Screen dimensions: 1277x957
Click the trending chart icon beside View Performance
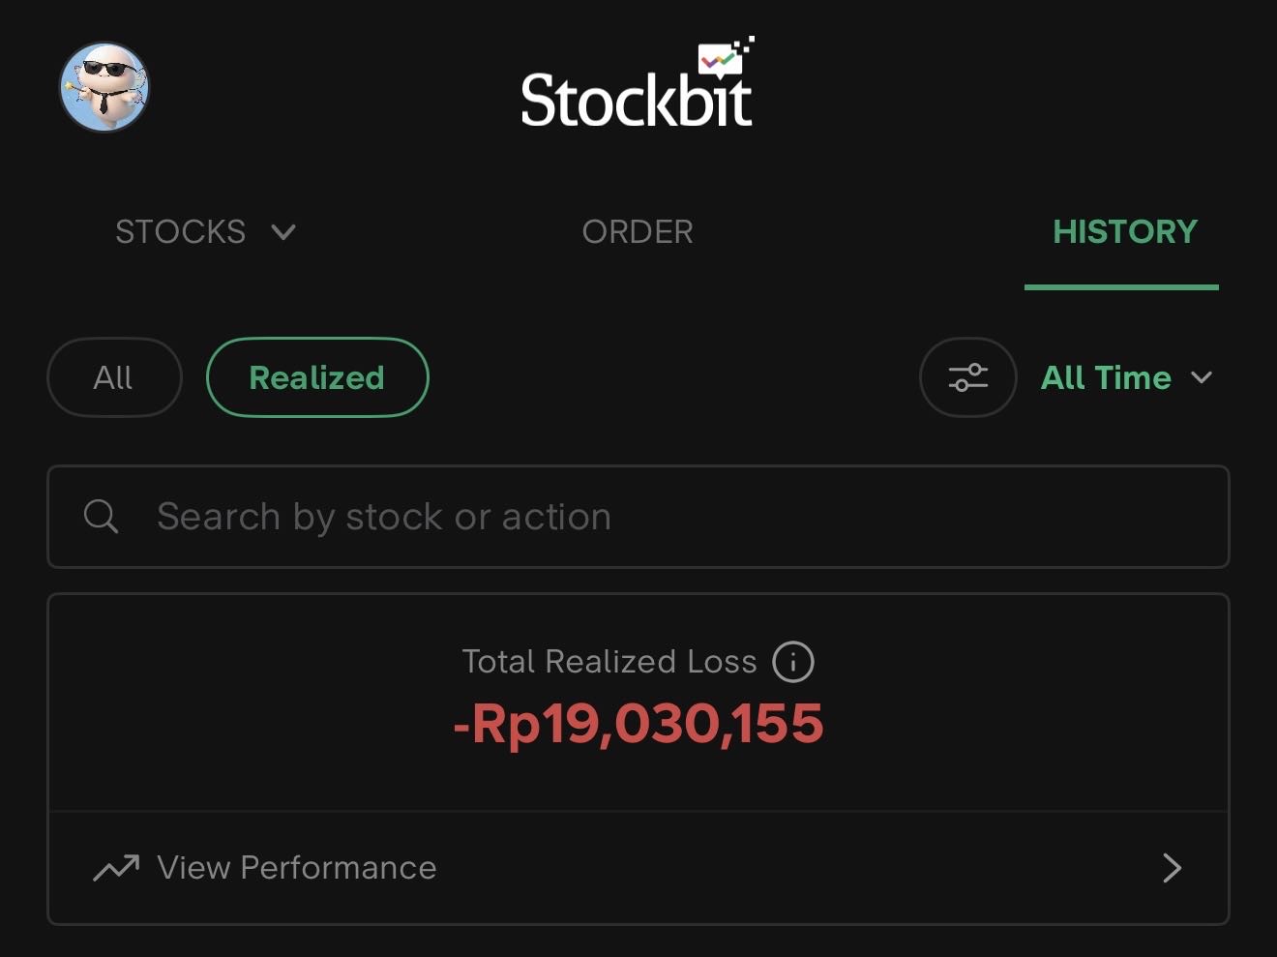[116, 868]
